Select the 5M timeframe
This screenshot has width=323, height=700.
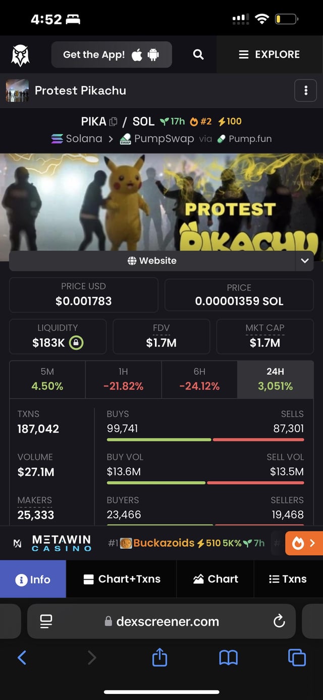[47, 379]
